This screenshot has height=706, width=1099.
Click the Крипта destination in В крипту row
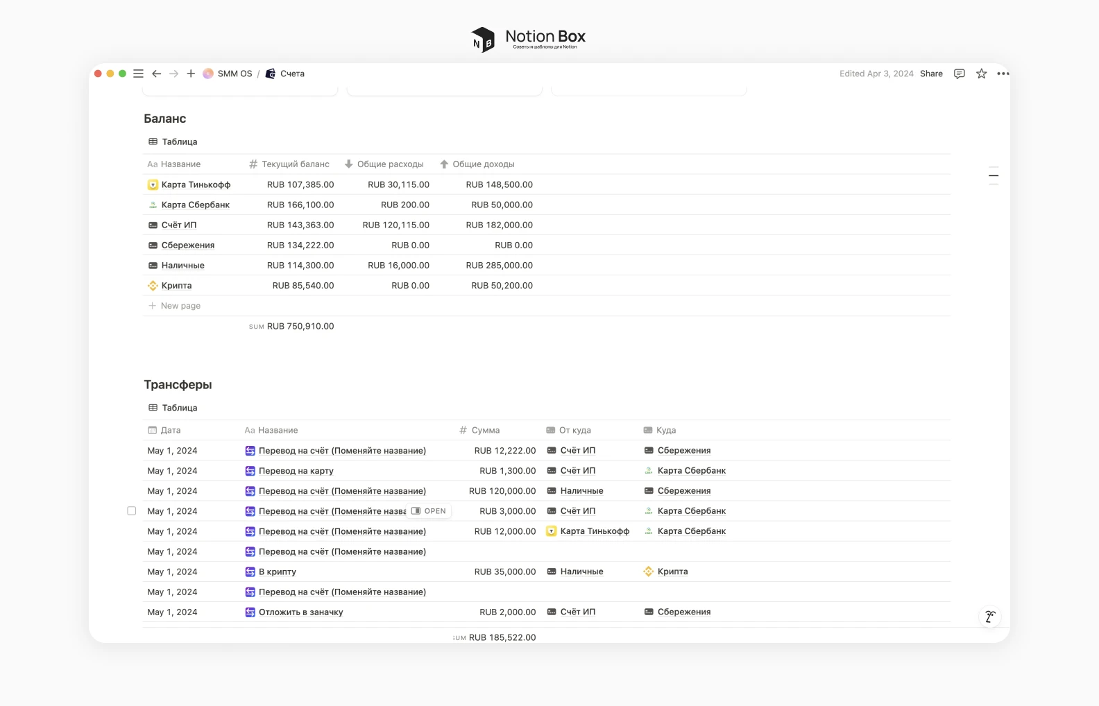672,572
